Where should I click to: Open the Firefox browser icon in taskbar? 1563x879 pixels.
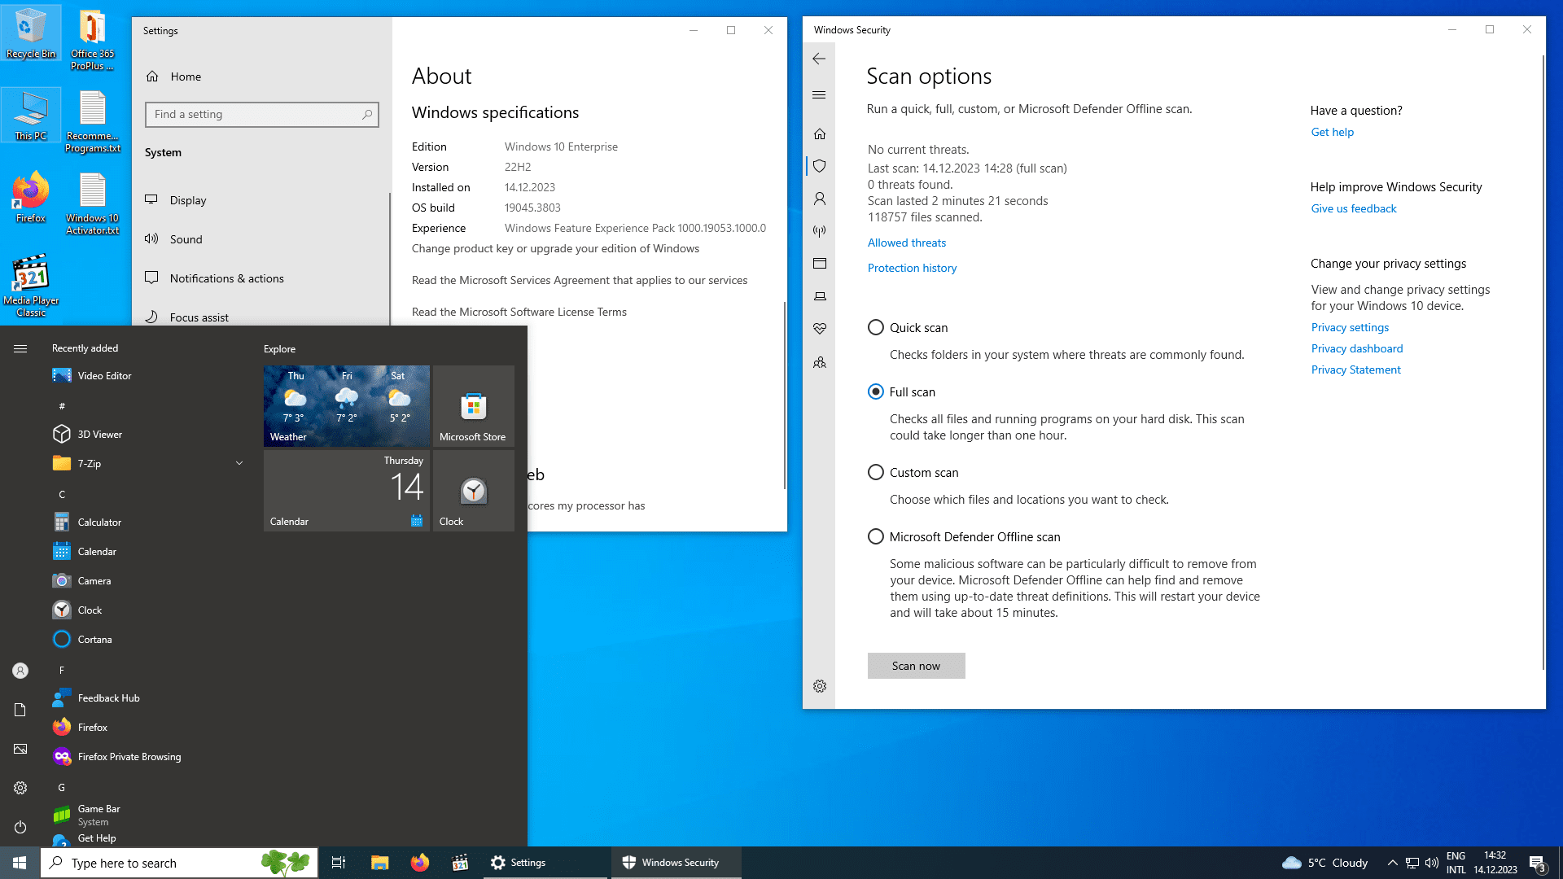coord(420,862)
